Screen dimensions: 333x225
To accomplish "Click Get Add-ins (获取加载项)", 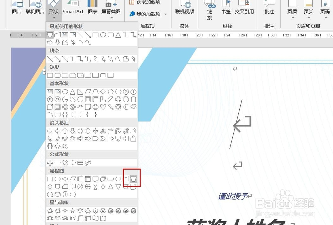I will pyautogui.click(x=145, y=2).
